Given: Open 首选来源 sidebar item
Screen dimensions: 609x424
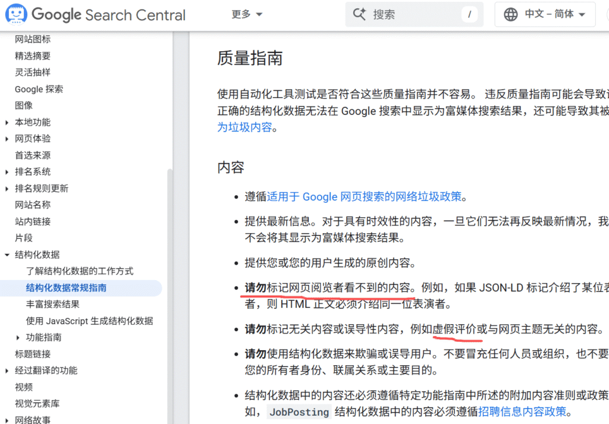Looking at the screenshot, I should click(33, 155).
